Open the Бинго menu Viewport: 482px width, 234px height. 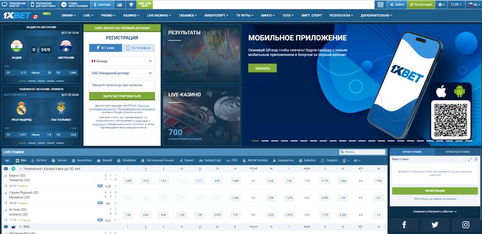(x=268, y=15)
